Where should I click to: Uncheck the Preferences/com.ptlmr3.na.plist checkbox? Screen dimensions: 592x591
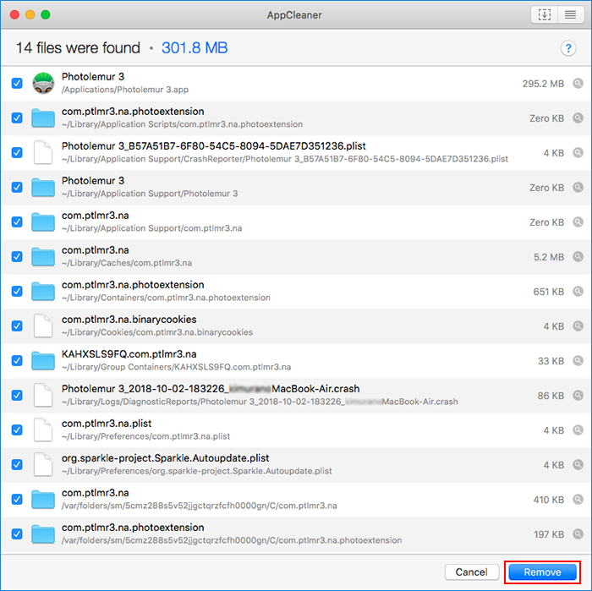point(17,430)
